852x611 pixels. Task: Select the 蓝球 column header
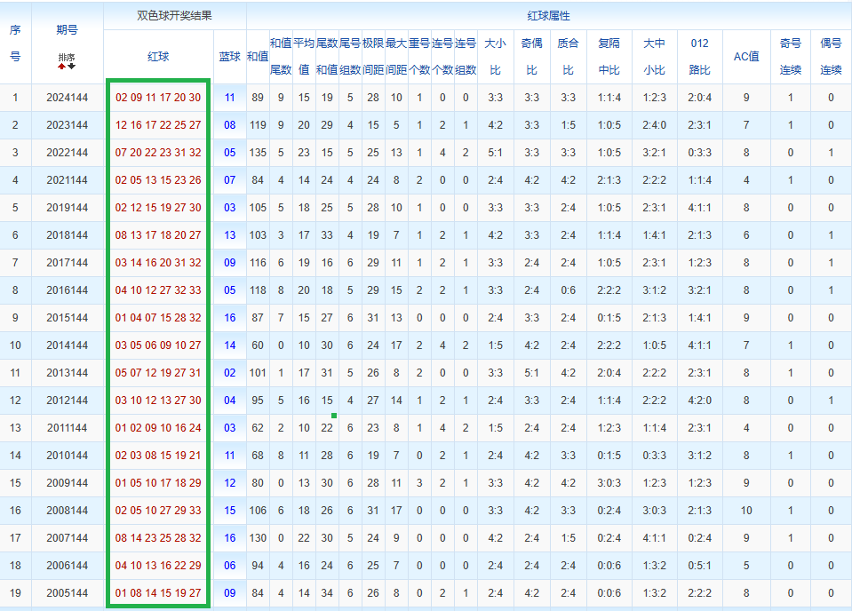pyautogui.click(x=230, y=57)
